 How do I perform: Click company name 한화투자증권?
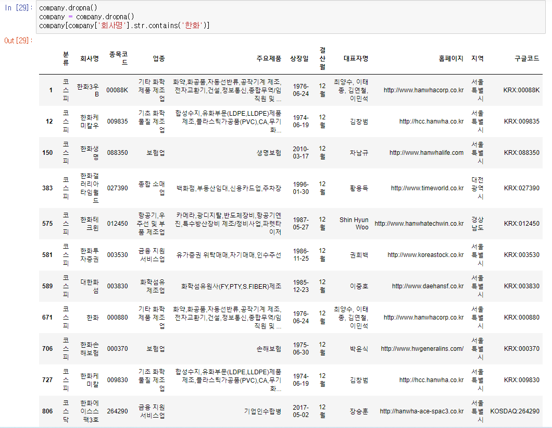(x=90, y=255)
